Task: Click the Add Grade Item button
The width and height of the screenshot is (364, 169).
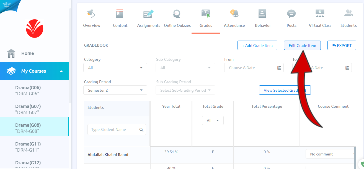Action: coord(257,45)
